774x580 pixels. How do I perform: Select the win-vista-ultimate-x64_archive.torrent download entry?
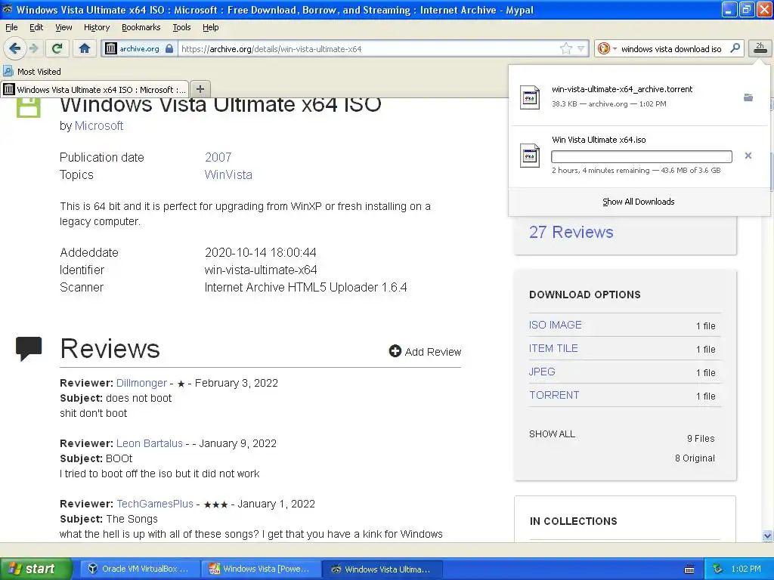pos(639,97)
